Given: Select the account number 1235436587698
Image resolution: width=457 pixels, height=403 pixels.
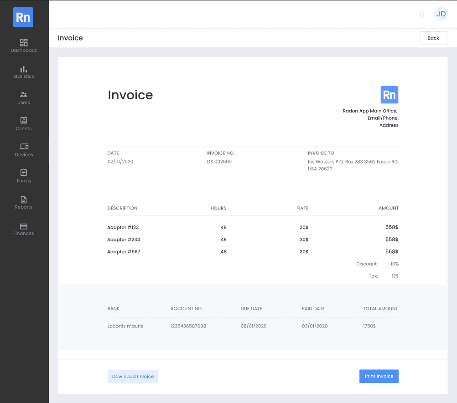Looking at the screenshot, I should (x=188, y=326).
